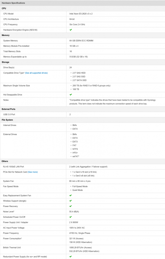Select the 16 GB x 4 value
The width and height of the screenshot is (165, 259).
pos(74,46)
